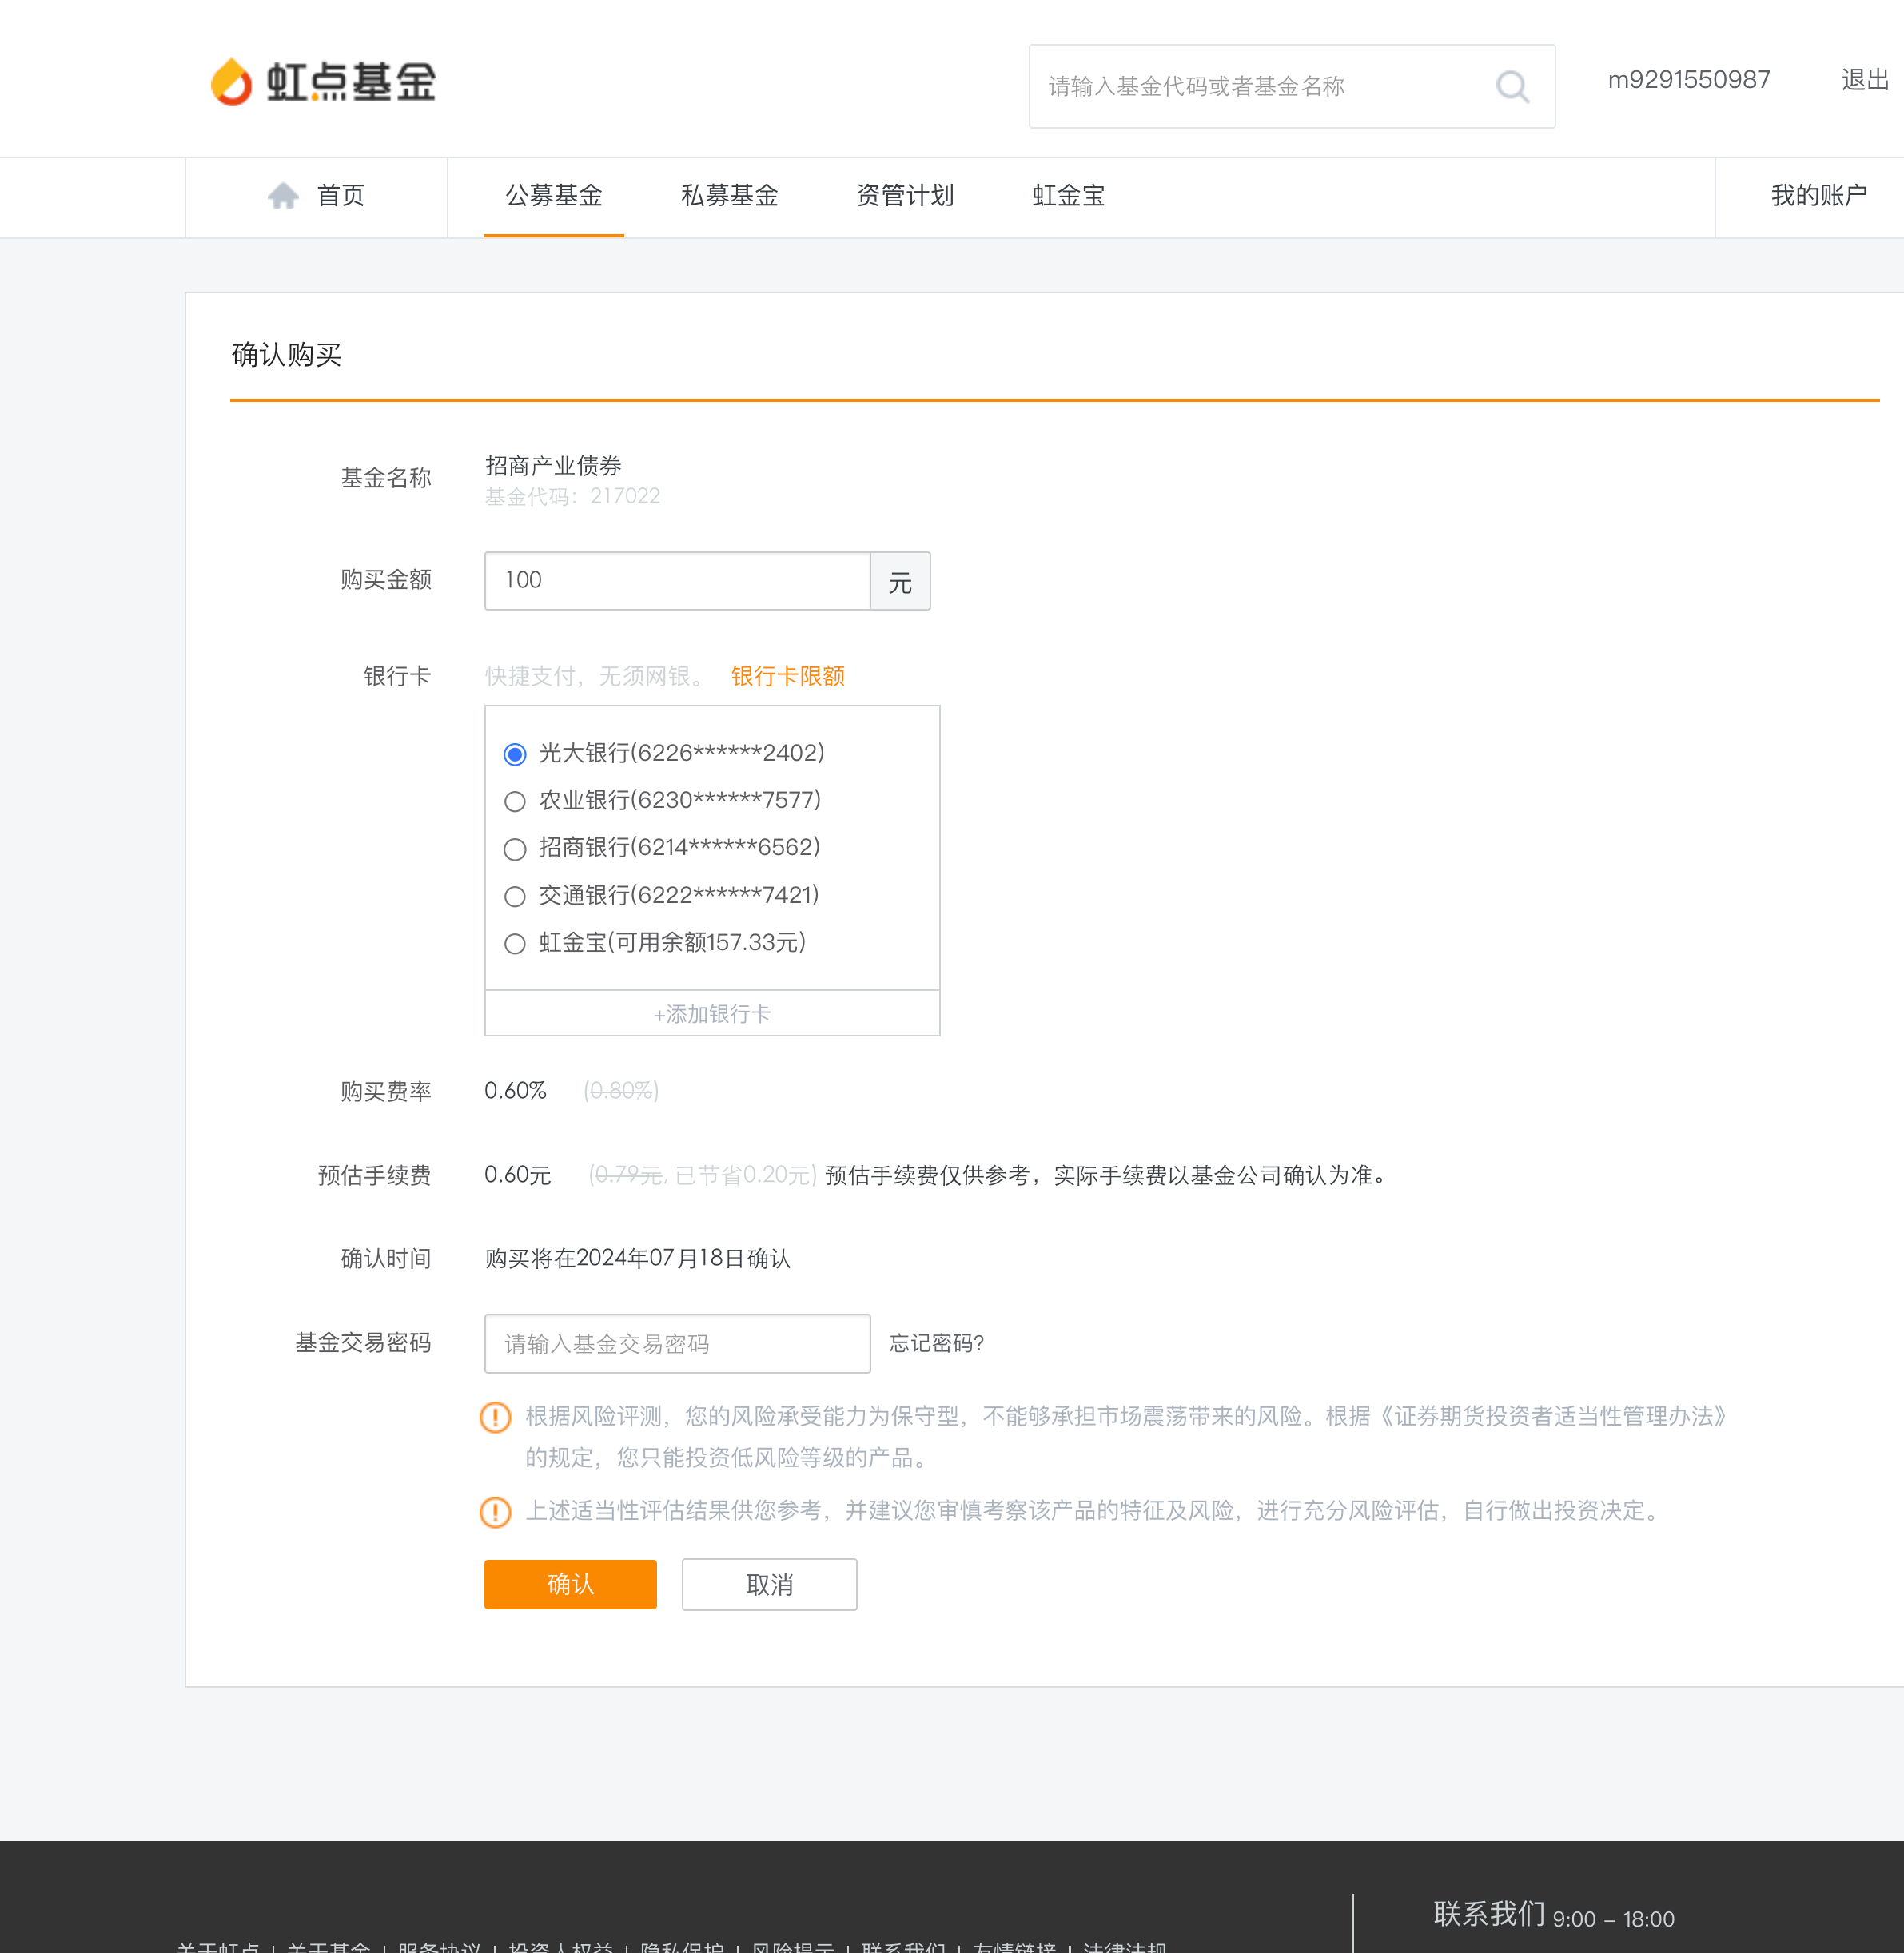Focus the 基金交易密码 password field
Viewport: 1904px width, 1953px height.
677,1344
